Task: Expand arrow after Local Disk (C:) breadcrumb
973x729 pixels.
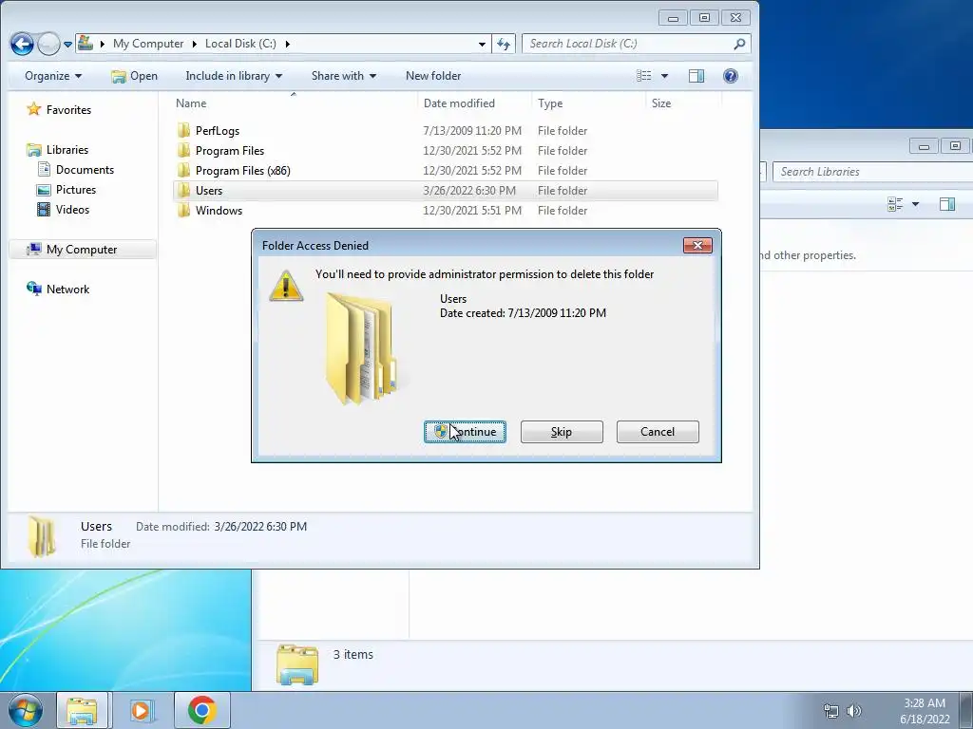Action: (x=287, y=44)
